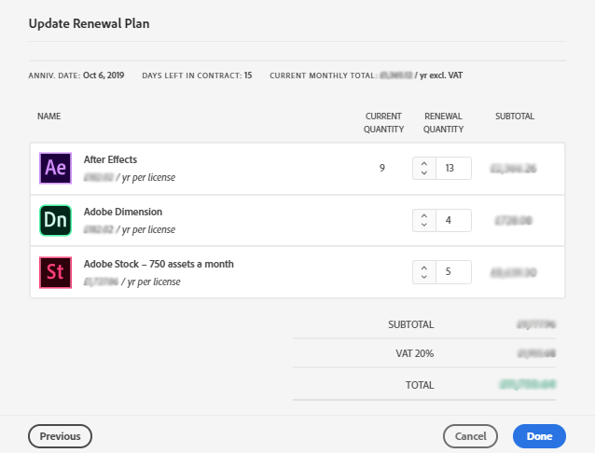
Task: Click the blue Done button
Action: (x=539, y=435)
